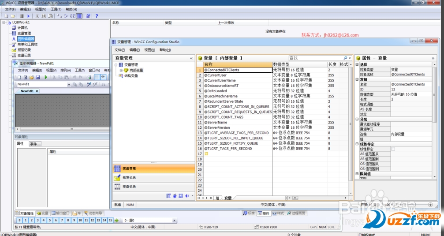Viewport: 444px width, 236px height.
Task: Click green Run arrow in Graphics Designer toolbar
Action: pos(46,77)
